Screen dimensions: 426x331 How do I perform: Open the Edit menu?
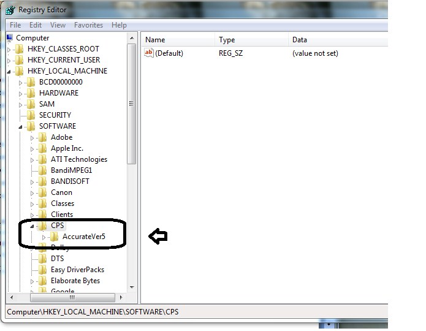[36, 25]
